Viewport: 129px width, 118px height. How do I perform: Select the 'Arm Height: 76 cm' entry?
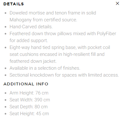coord(29,93)
